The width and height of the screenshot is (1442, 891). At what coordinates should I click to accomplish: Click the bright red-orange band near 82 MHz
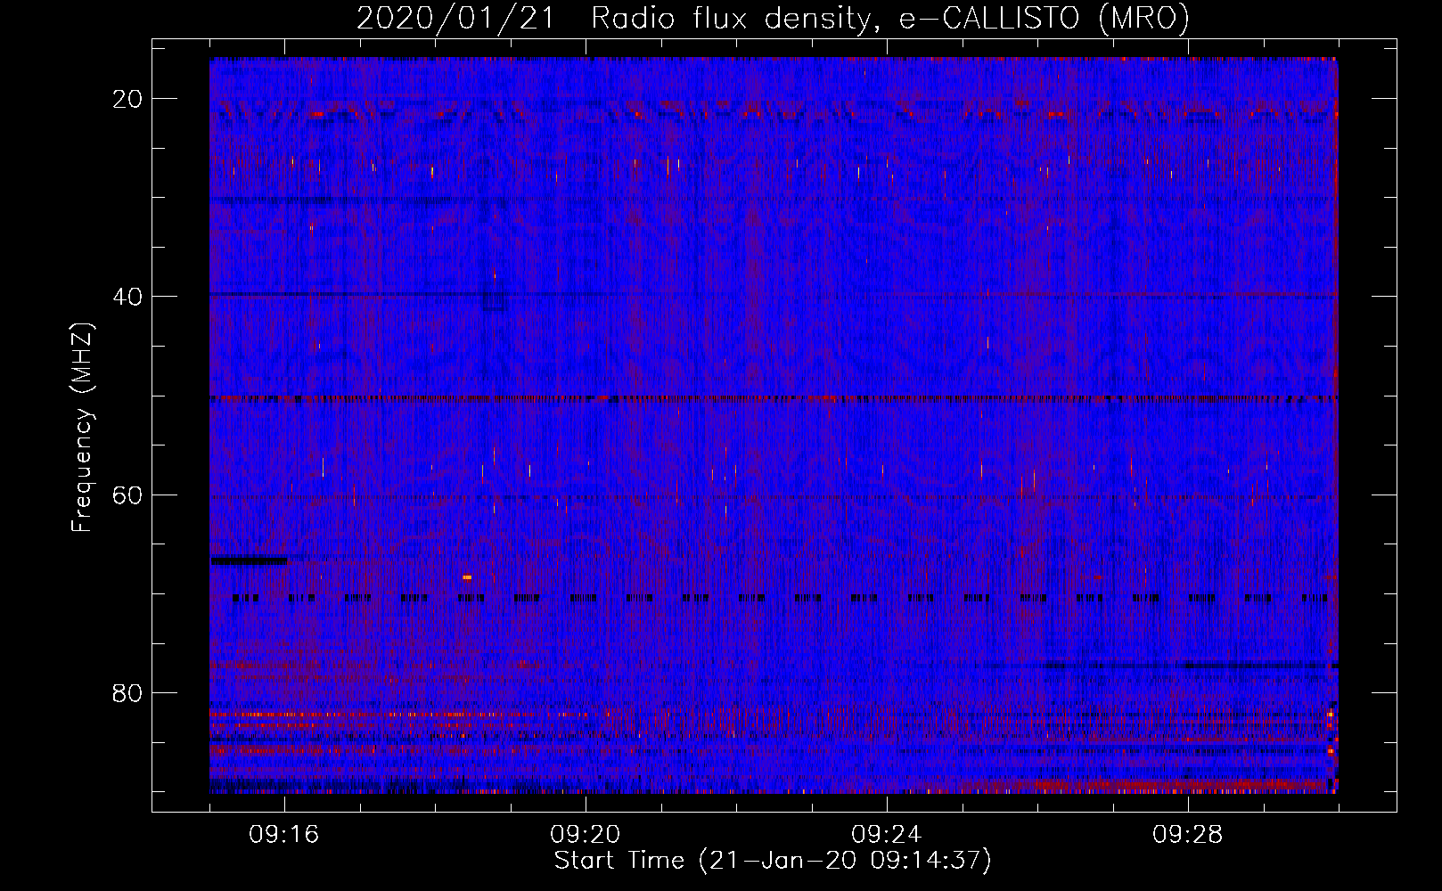[x=401, y=715]
